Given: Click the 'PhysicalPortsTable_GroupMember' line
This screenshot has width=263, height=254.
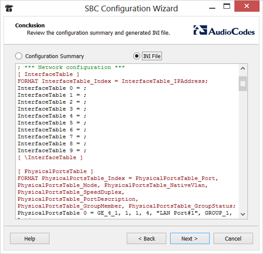Looking at the screenshot, I should click(x=126, y=206).
